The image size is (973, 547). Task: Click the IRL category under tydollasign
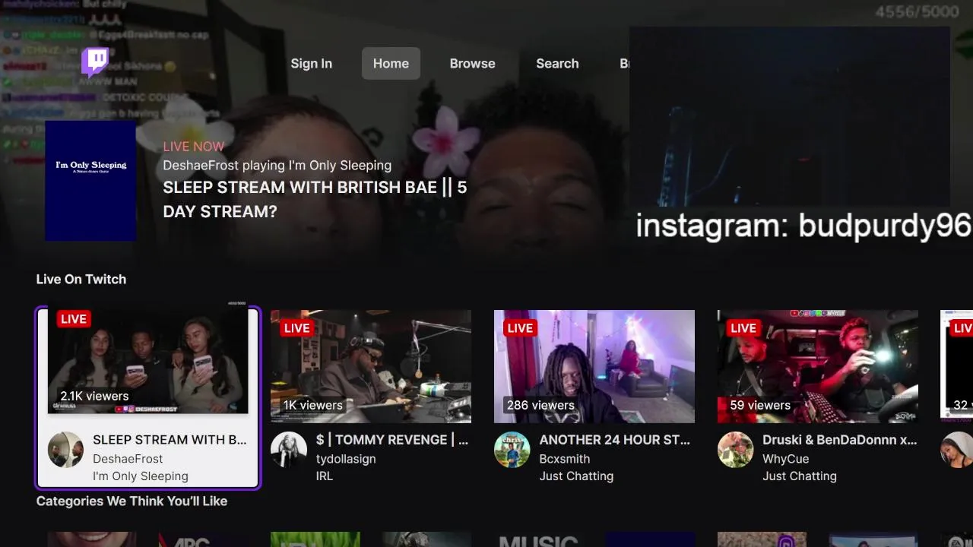pos(325,476)
